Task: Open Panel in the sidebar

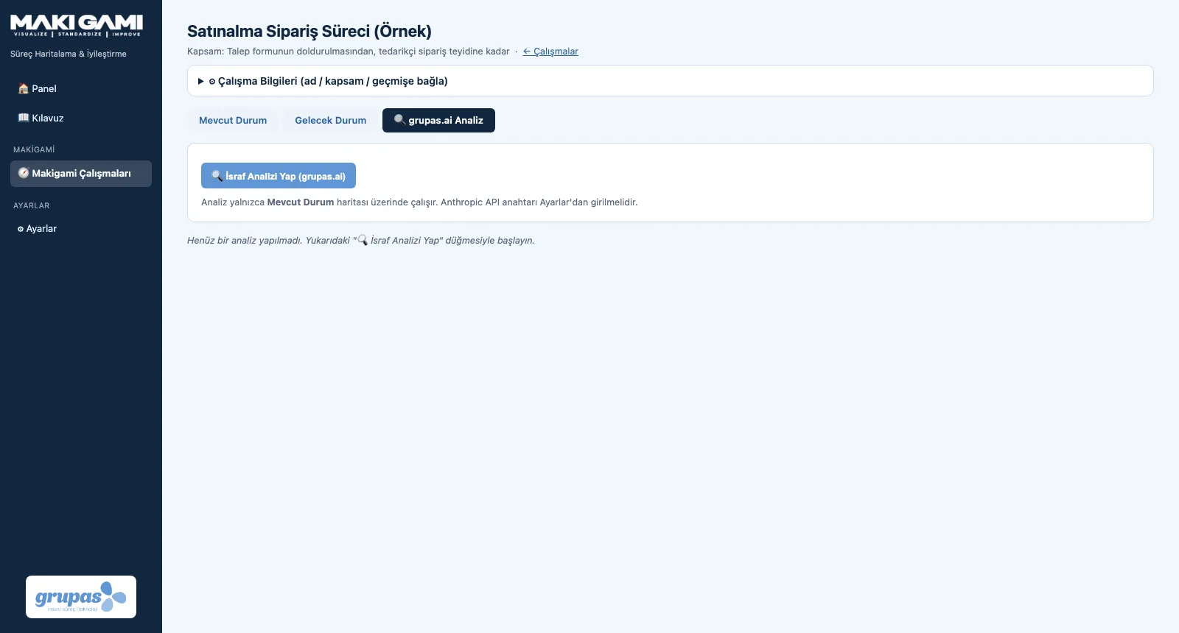Action: tap(81, 88)
